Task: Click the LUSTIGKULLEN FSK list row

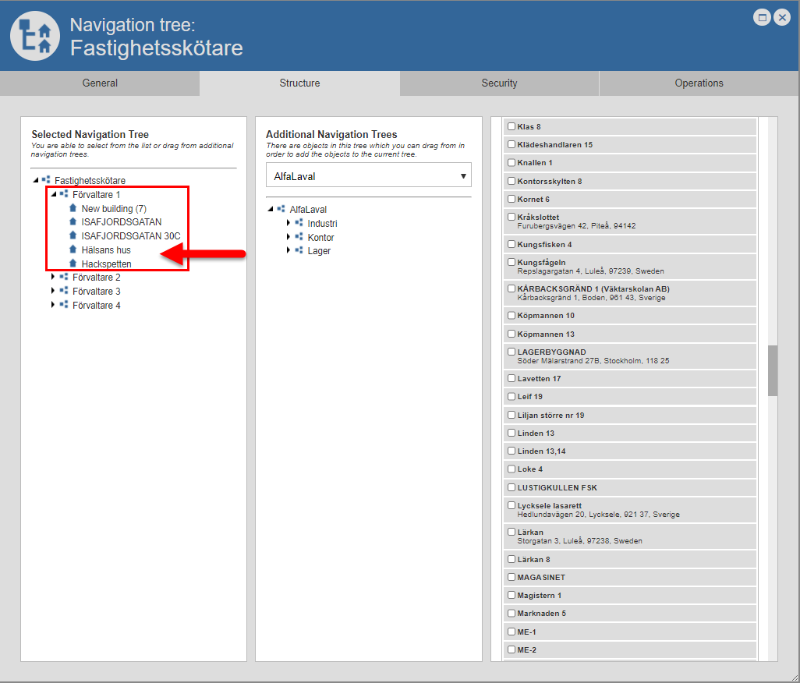Action: click(x=629, y=487)
